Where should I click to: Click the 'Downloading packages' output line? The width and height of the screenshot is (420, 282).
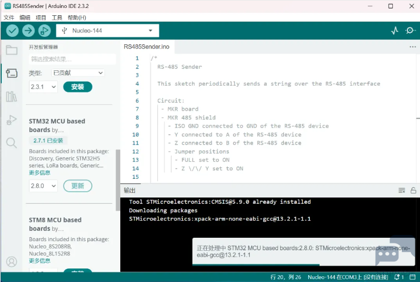click(163, 211)
